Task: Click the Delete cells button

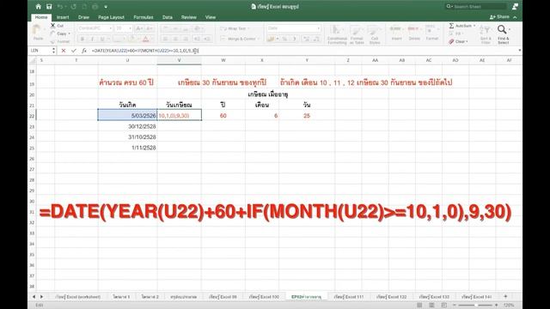Action: click(x=414, y=33)
